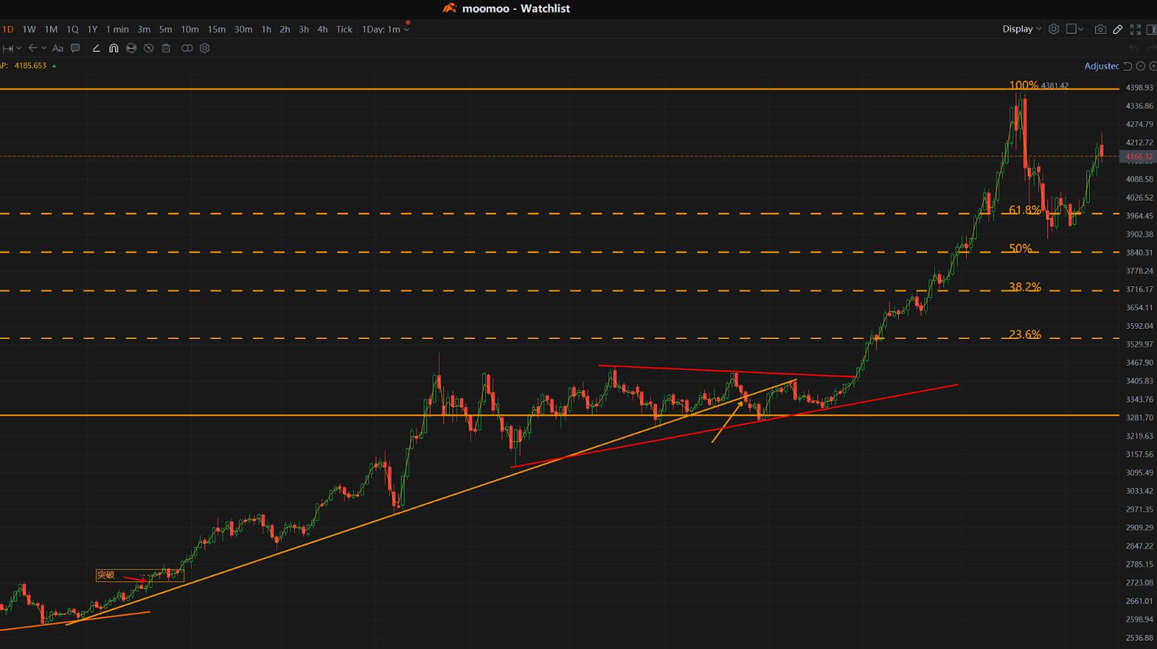Zoom in the chart using plus icon
Screen dimensions: 1157x649
(x=1153, y=66)
